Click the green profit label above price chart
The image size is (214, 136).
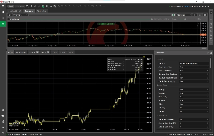tap(106, 24)
